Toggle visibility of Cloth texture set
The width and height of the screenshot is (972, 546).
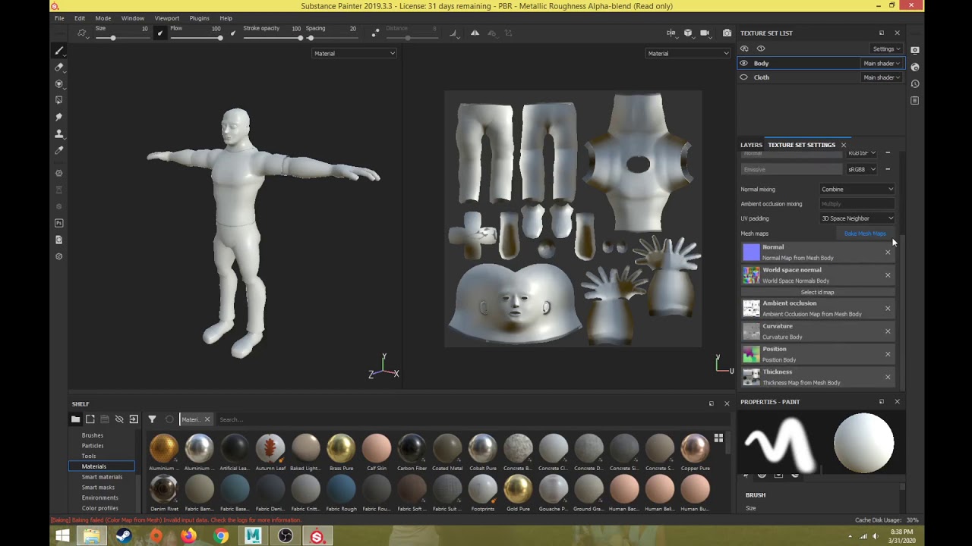click(x=744, y=77)
